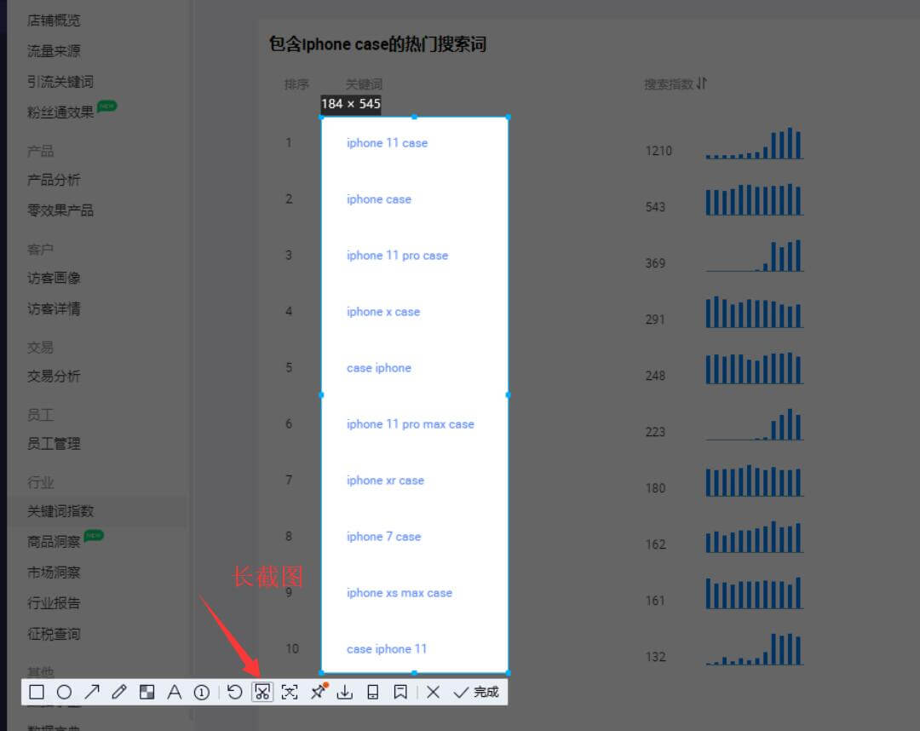This screenshot has width=920, height=731.
Task: Undo the last annotation
Action: point(234,692)
